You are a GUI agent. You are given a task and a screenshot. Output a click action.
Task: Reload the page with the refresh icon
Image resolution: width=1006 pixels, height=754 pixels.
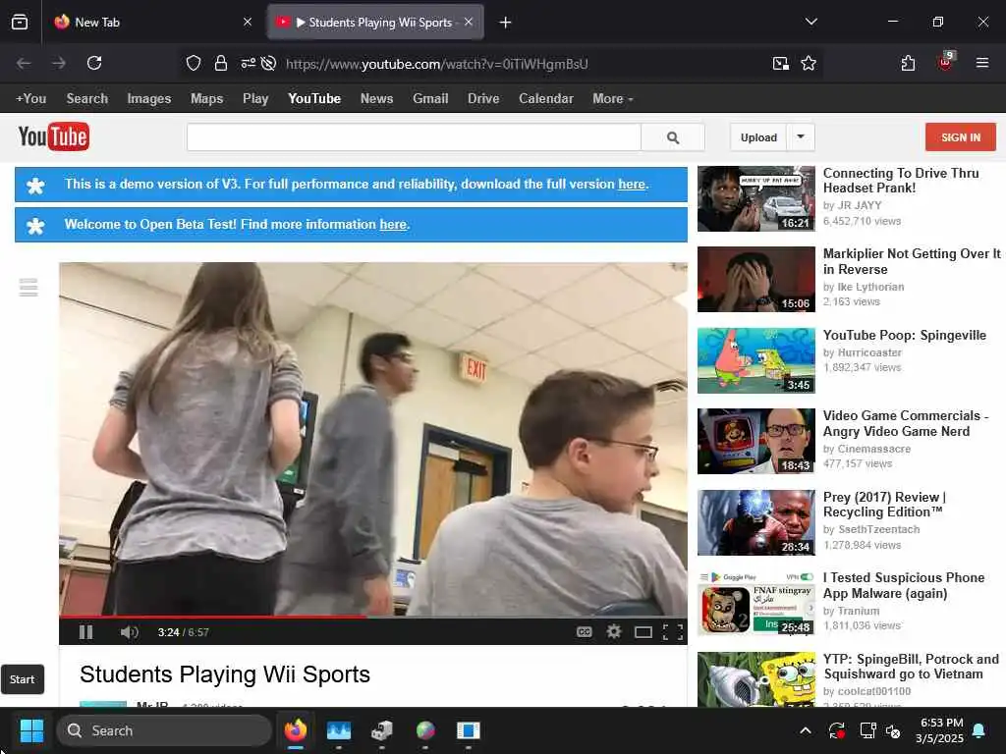pos(94,63)
